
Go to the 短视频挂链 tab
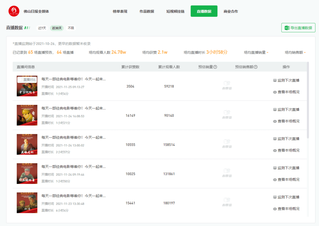pos(175,11)
